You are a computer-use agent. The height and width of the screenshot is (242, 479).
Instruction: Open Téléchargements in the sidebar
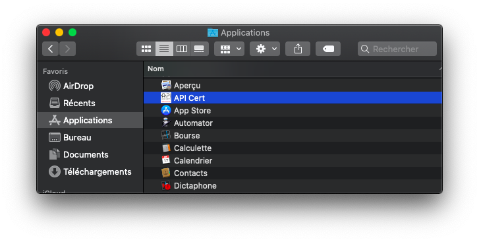point(90,171)
